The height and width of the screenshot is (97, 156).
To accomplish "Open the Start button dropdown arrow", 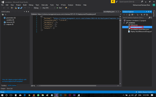I will (x=63, y=8).
